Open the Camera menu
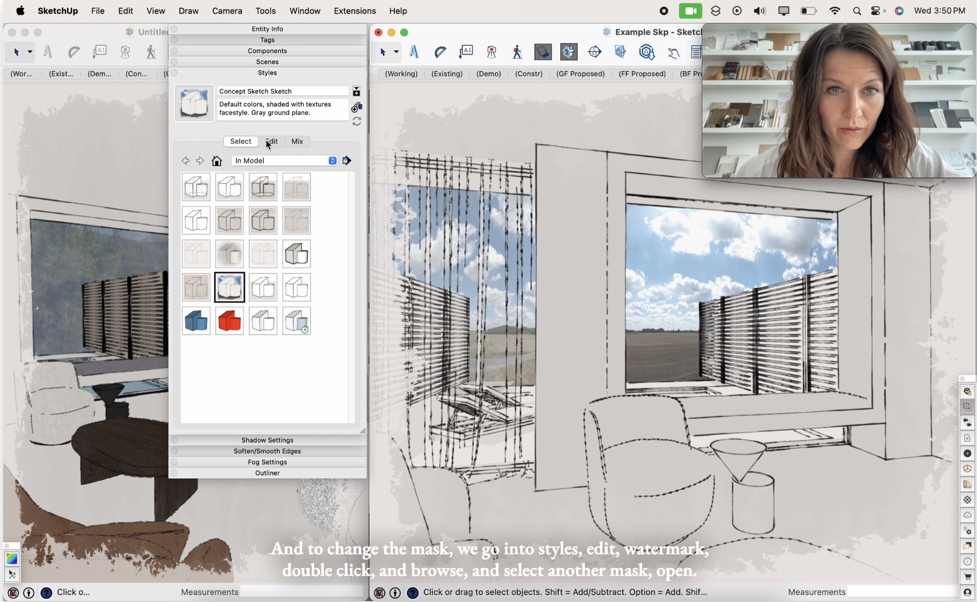 click(x=227, y=11)
